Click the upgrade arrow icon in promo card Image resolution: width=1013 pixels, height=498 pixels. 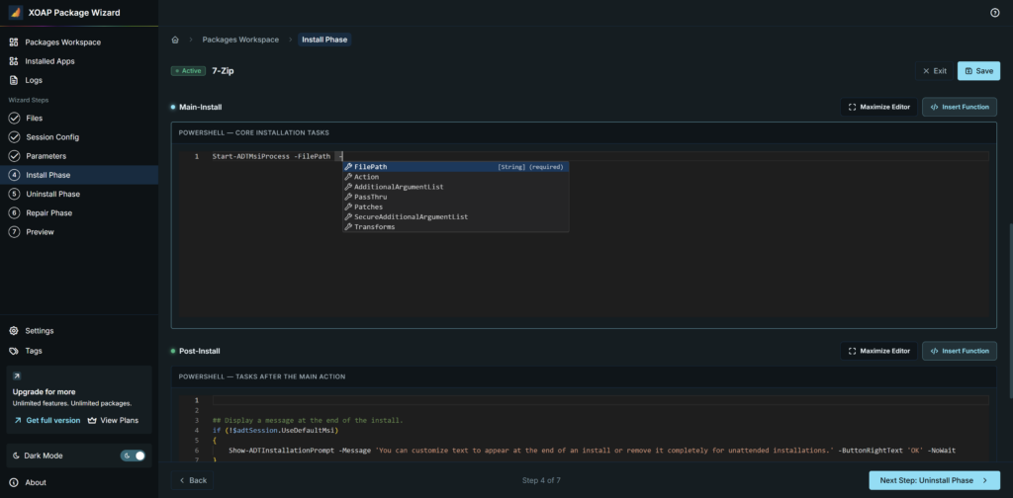[17, 376]
